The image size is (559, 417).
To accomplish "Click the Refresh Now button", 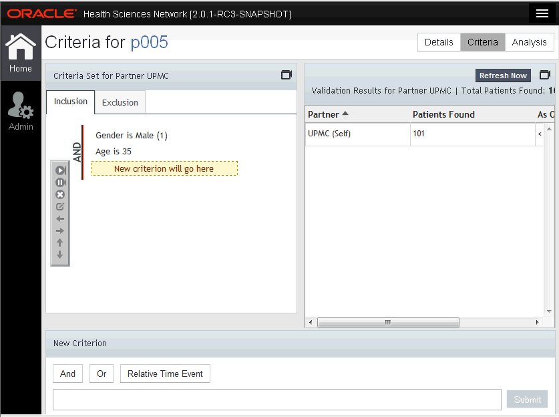I will 503,76.
